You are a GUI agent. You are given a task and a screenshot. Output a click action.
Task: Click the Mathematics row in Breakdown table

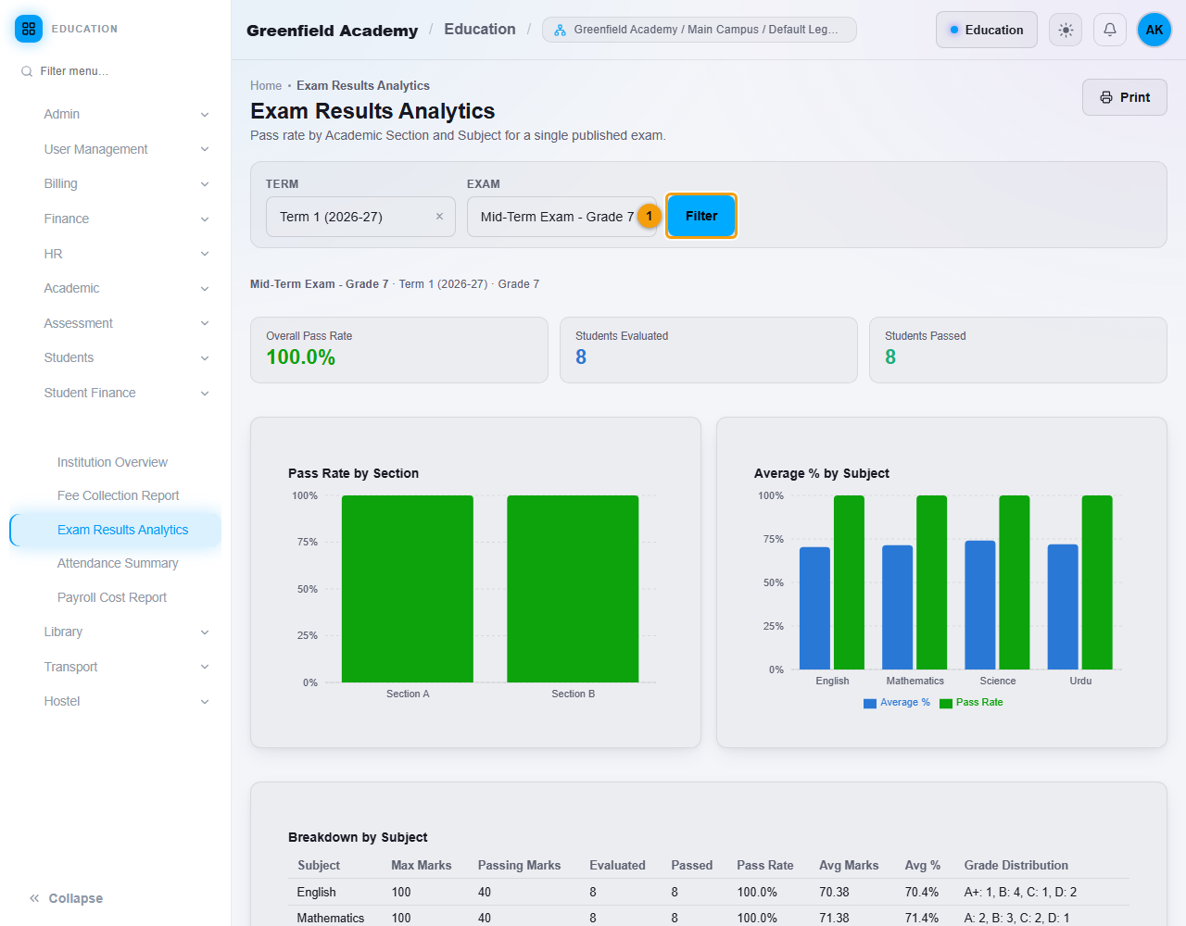click(709, 918)
